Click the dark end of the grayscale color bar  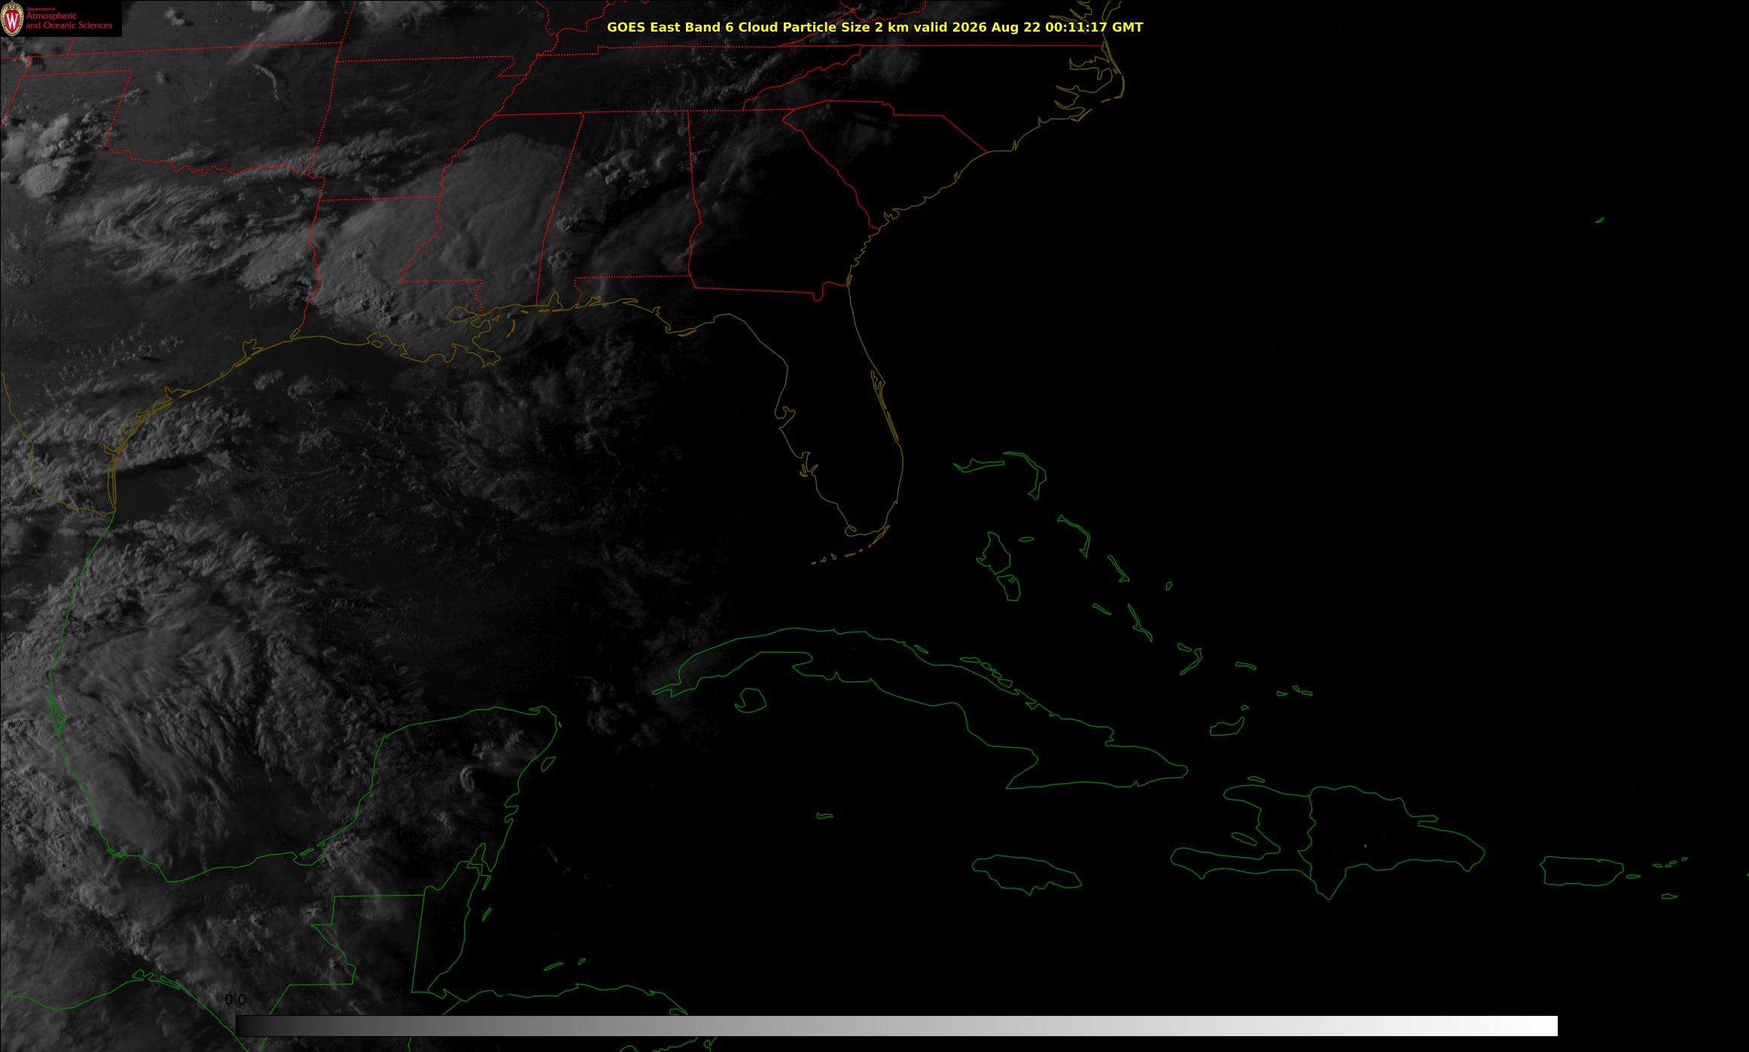click(248, 1026)
